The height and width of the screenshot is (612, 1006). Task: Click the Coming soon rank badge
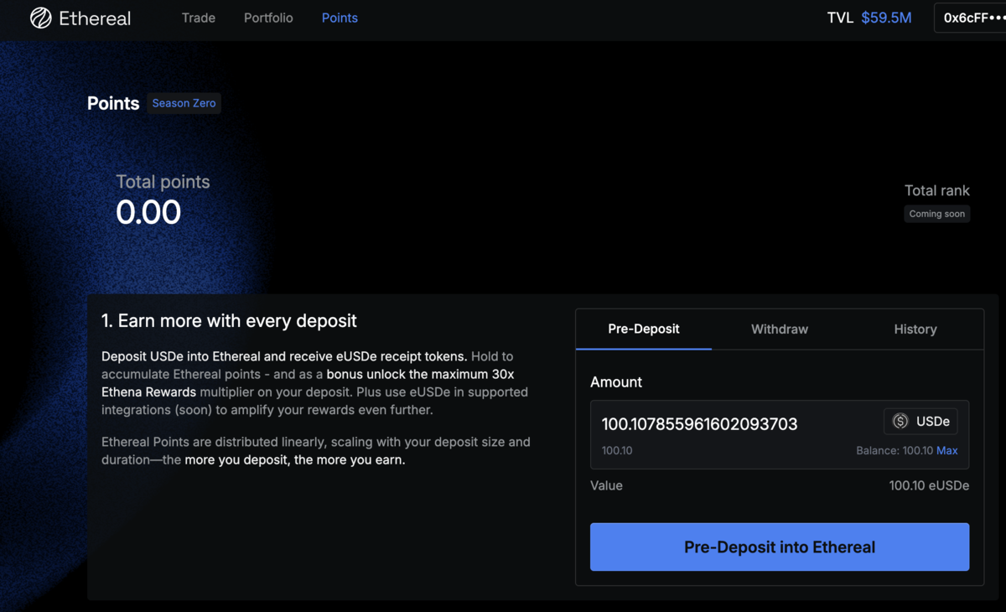937,214
